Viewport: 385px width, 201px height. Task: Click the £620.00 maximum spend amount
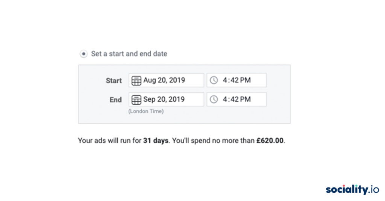coord(270,141)
